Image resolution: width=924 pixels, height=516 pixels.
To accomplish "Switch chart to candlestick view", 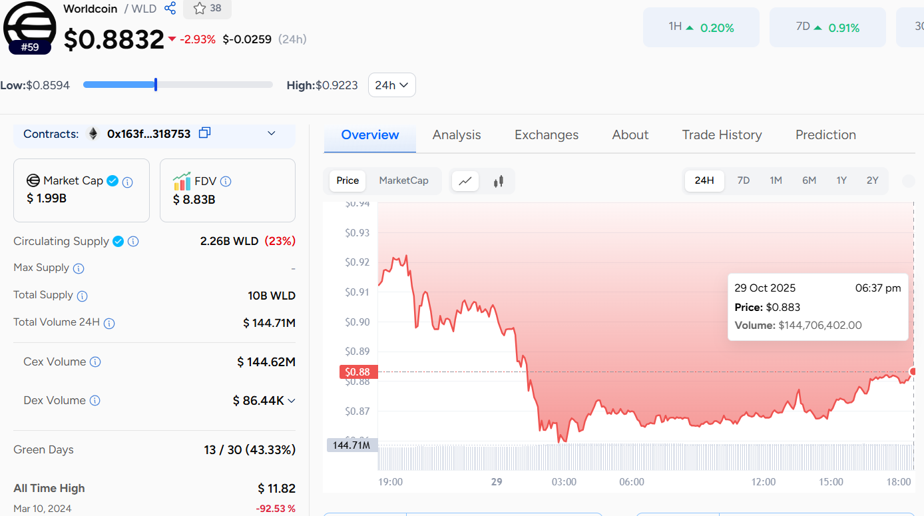I will click(x=498, y=181).
